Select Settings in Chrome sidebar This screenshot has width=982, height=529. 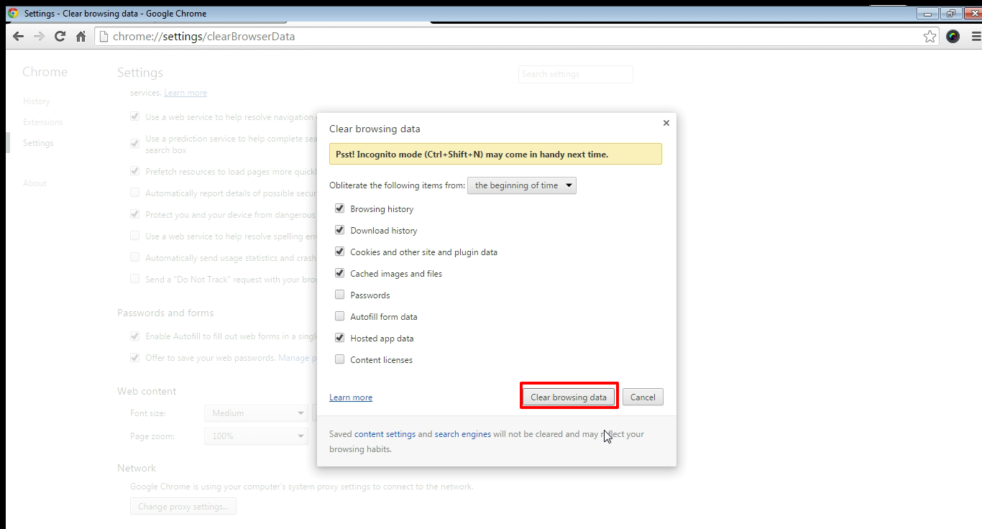38,143
